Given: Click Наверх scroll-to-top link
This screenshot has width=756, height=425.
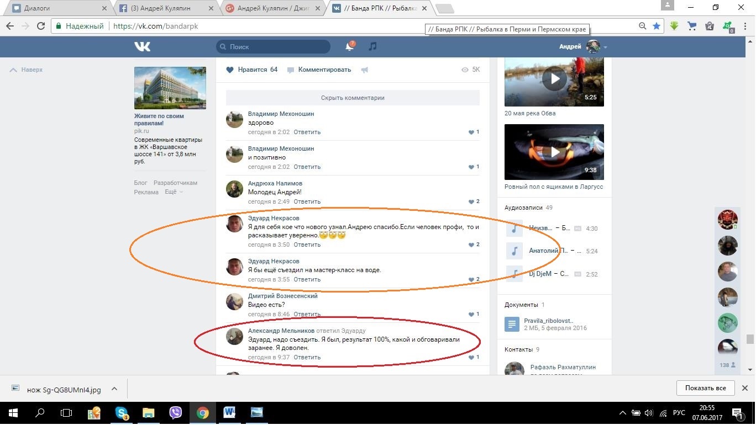Looking at the screenshot, I should point(27,70).
